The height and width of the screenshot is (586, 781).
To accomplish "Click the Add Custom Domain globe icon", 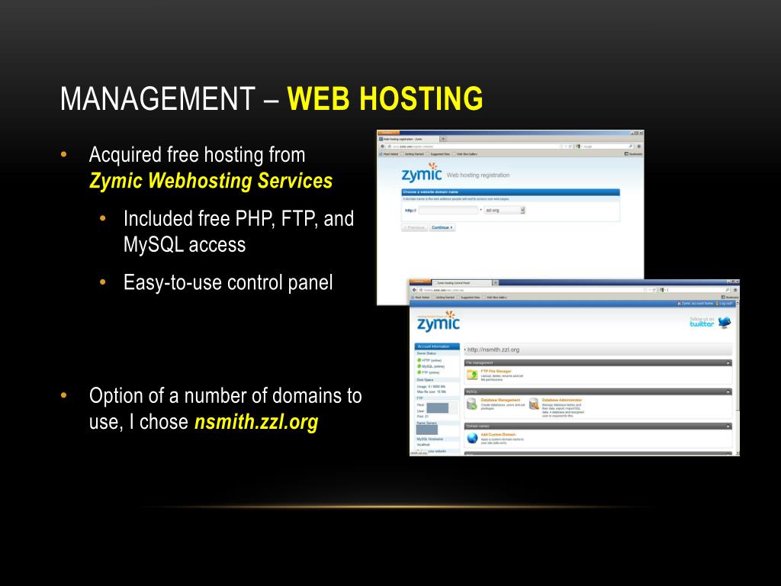I will 472,439.
